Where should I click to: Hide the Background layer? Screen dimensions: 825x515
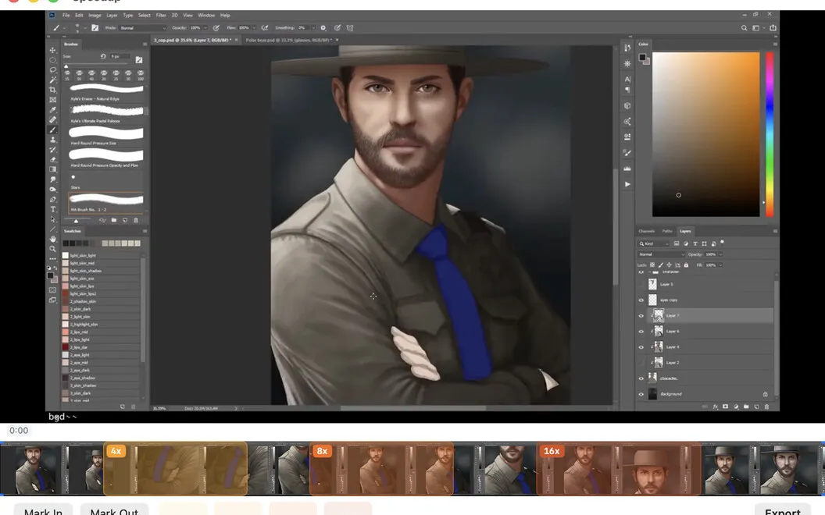(641, 394)
